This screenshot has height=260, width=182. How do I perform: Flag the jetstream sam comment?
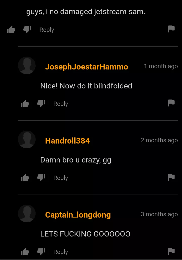click(x=171, y=29)
